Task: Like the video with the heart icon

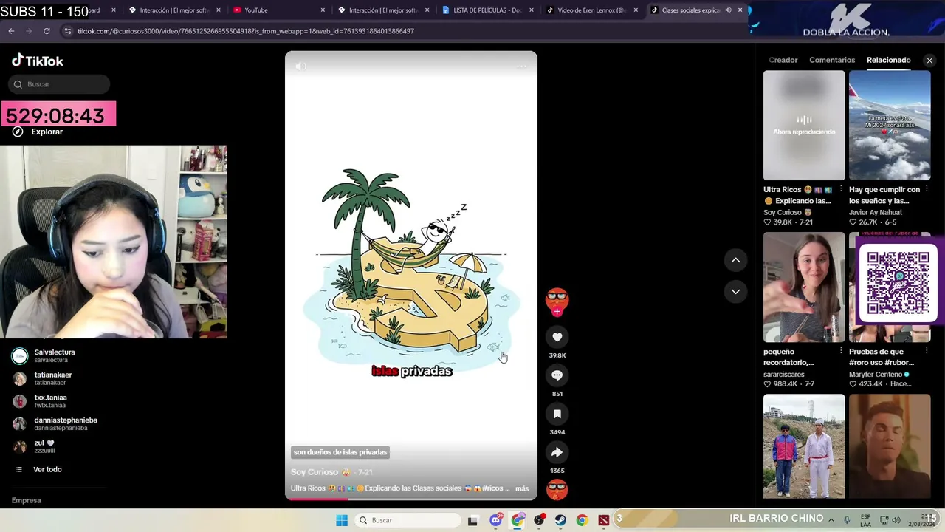Action: (x=557, y=337)
